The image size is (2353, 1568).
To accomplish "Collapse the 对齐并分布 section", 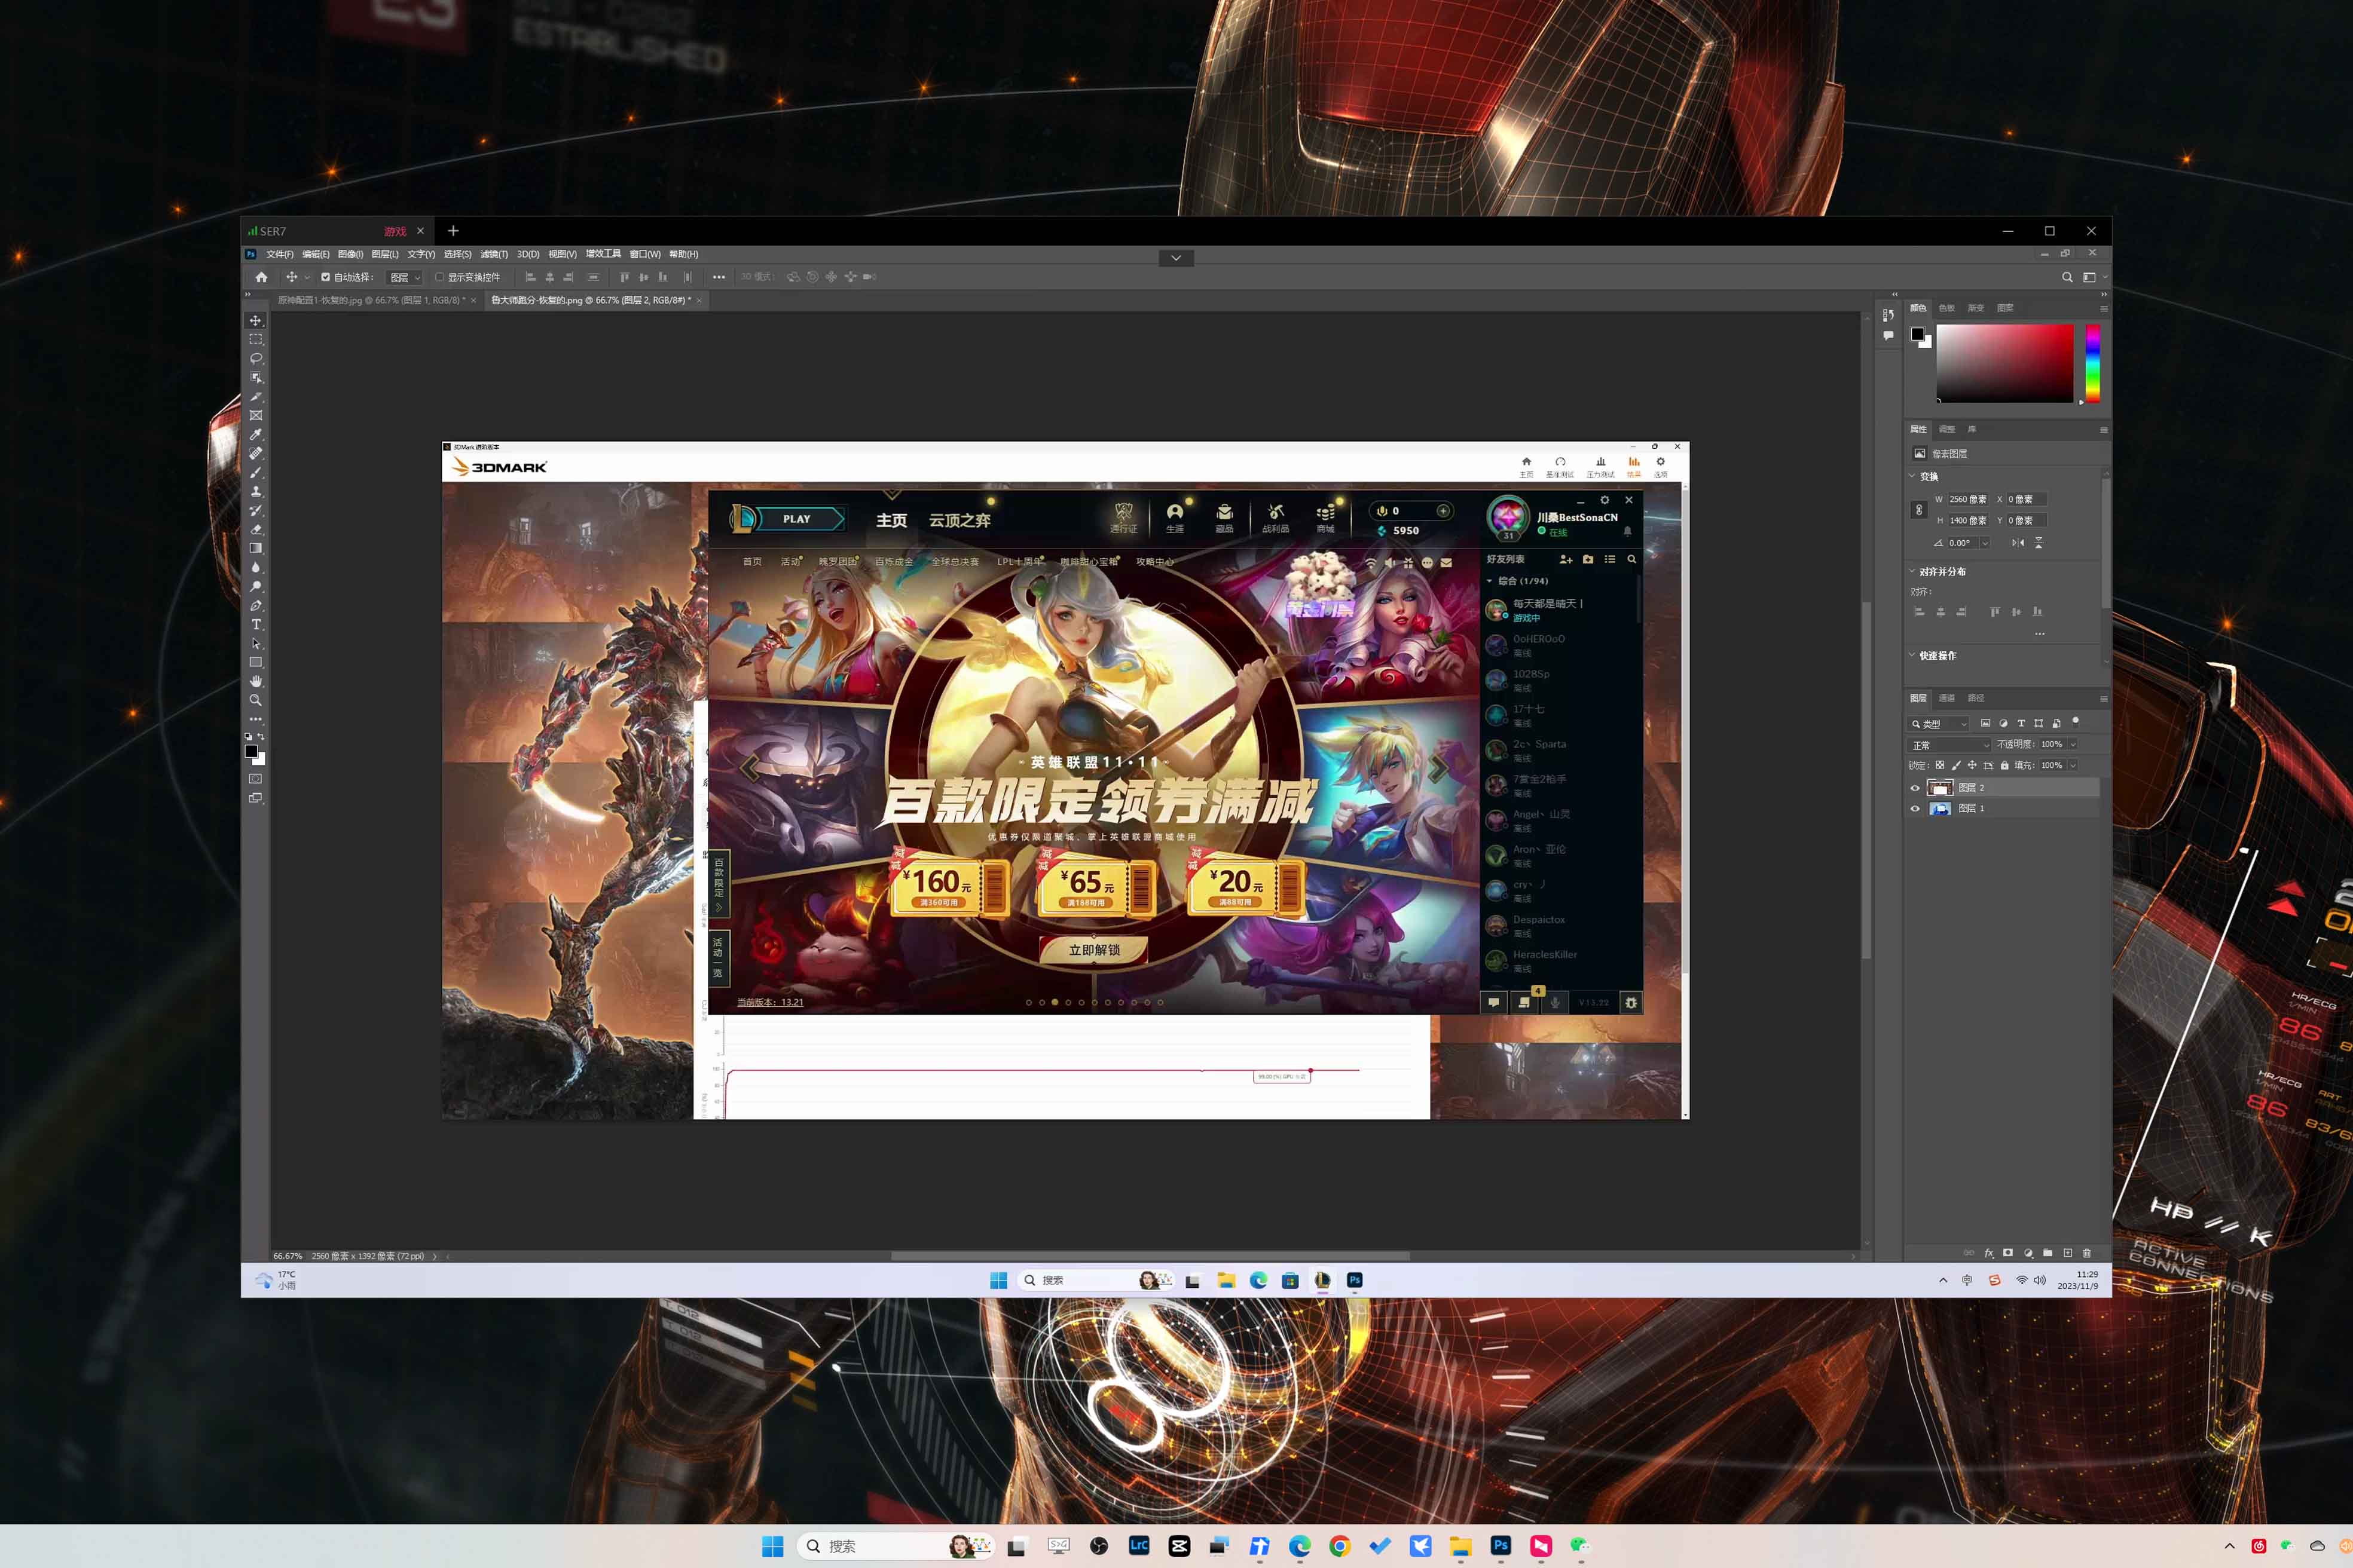I will pyautogui.click(x=1912, y=571).
